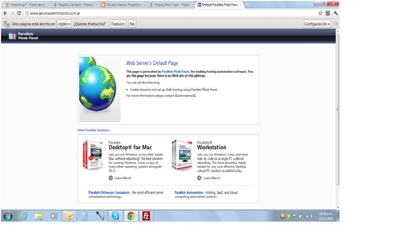Click Learn More under Workstation

pyautogui.click(x=212, y=178)
